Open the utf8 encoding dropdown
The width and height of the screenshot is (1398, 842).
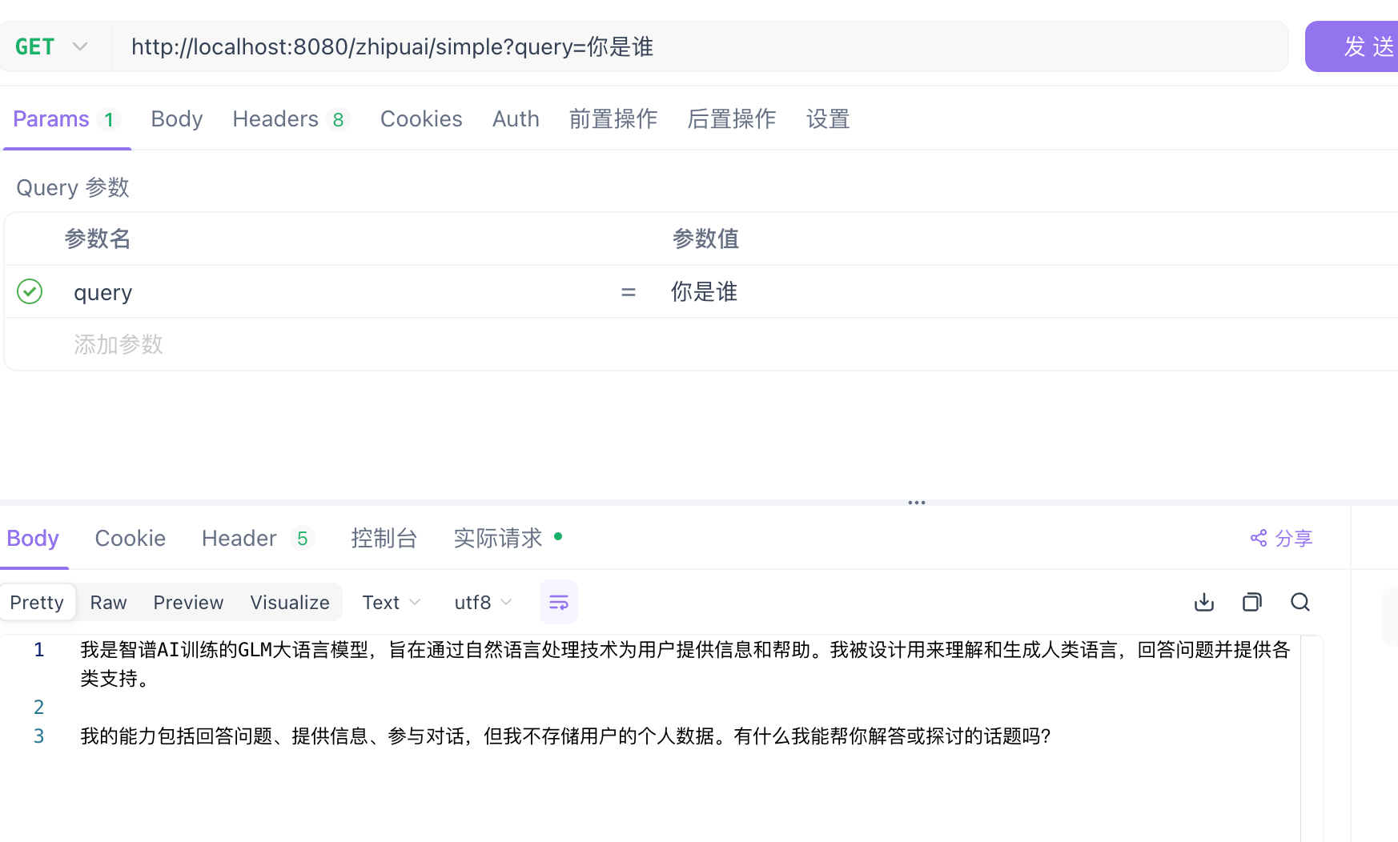coord(482,603)
